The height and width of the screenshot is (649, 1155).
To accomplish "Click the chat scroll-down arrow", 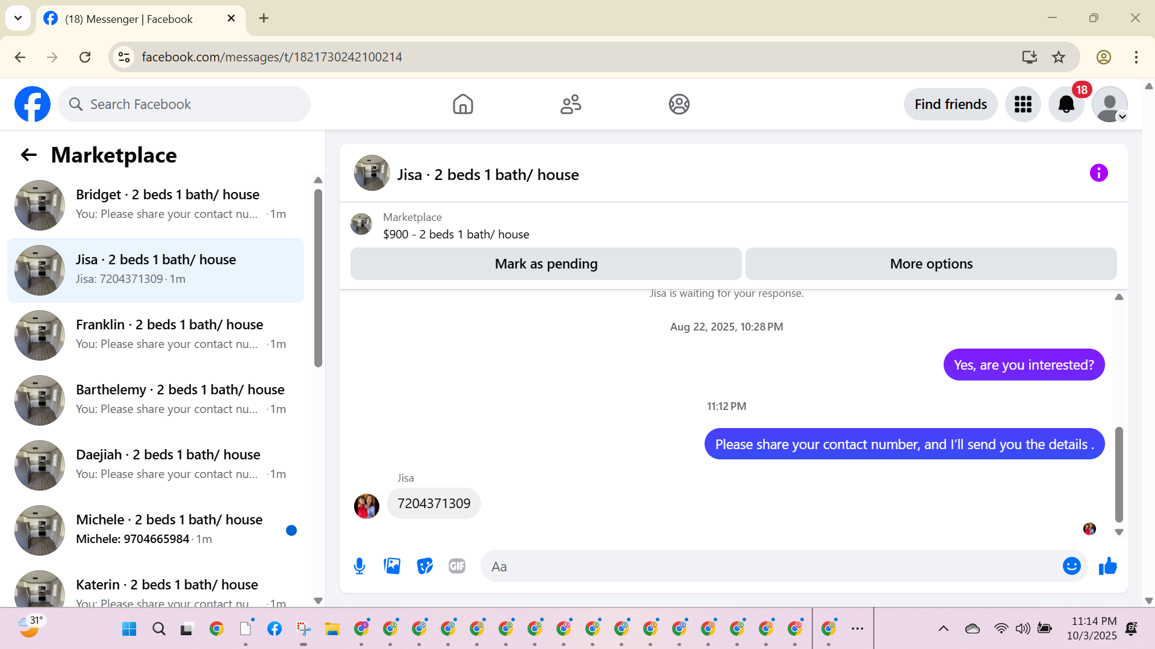I will pos(1119,532).
